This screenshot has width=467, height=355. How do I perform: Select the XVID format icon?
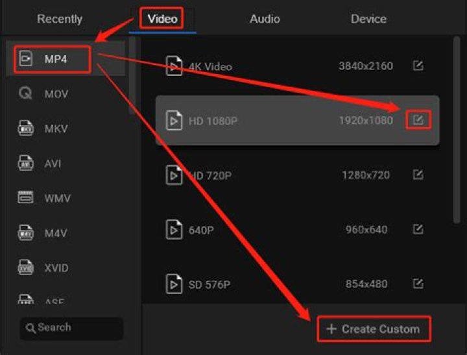pos(25,267)
